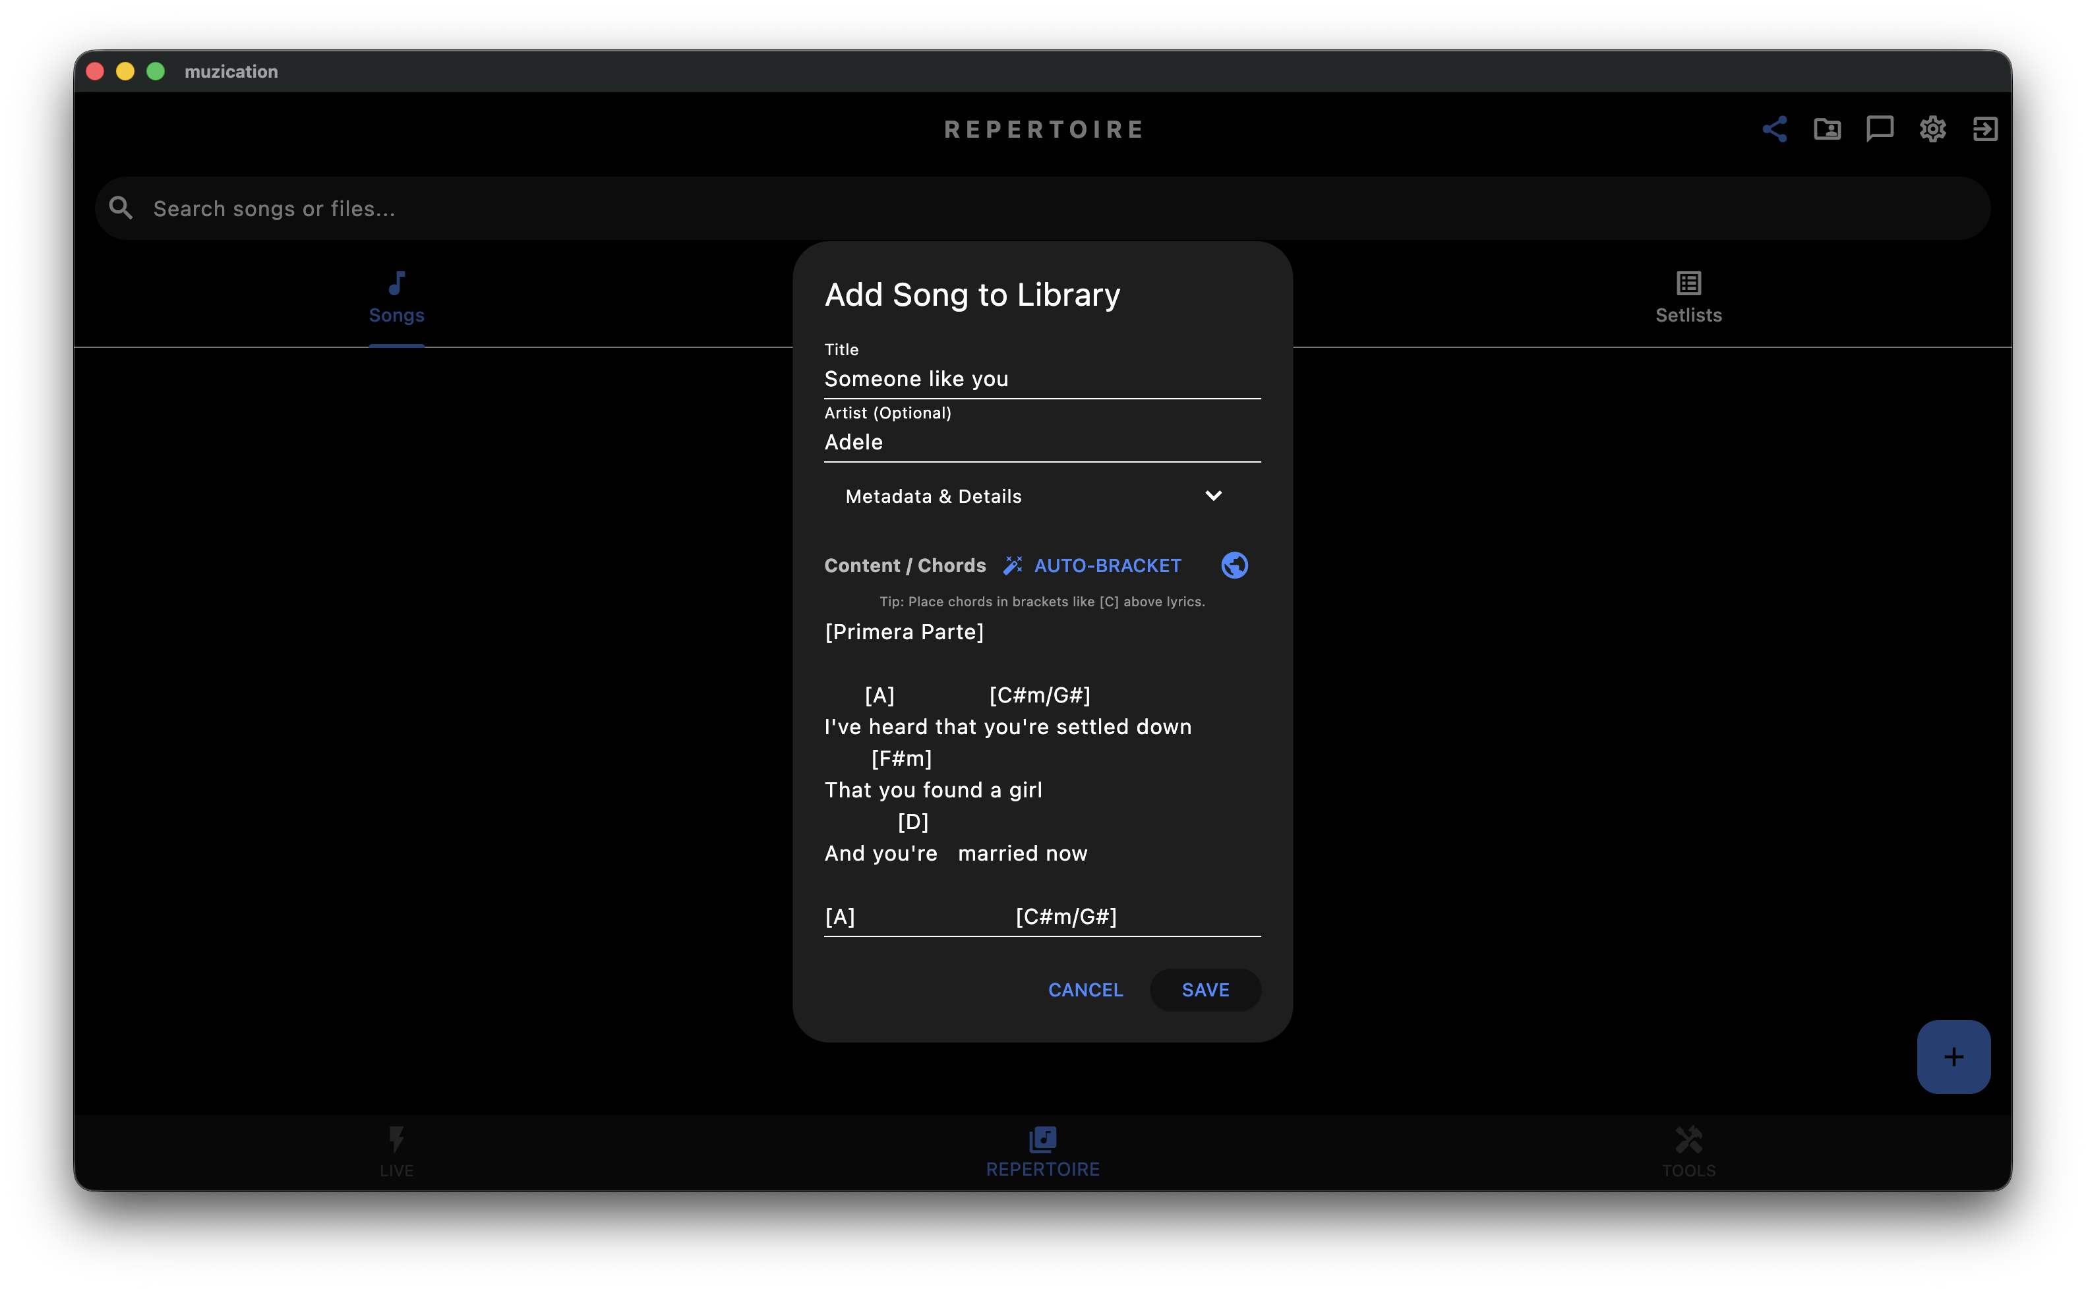The image size is (2086, 1289).
Task: Minimize window with yellow button
Action: [125, 71]
